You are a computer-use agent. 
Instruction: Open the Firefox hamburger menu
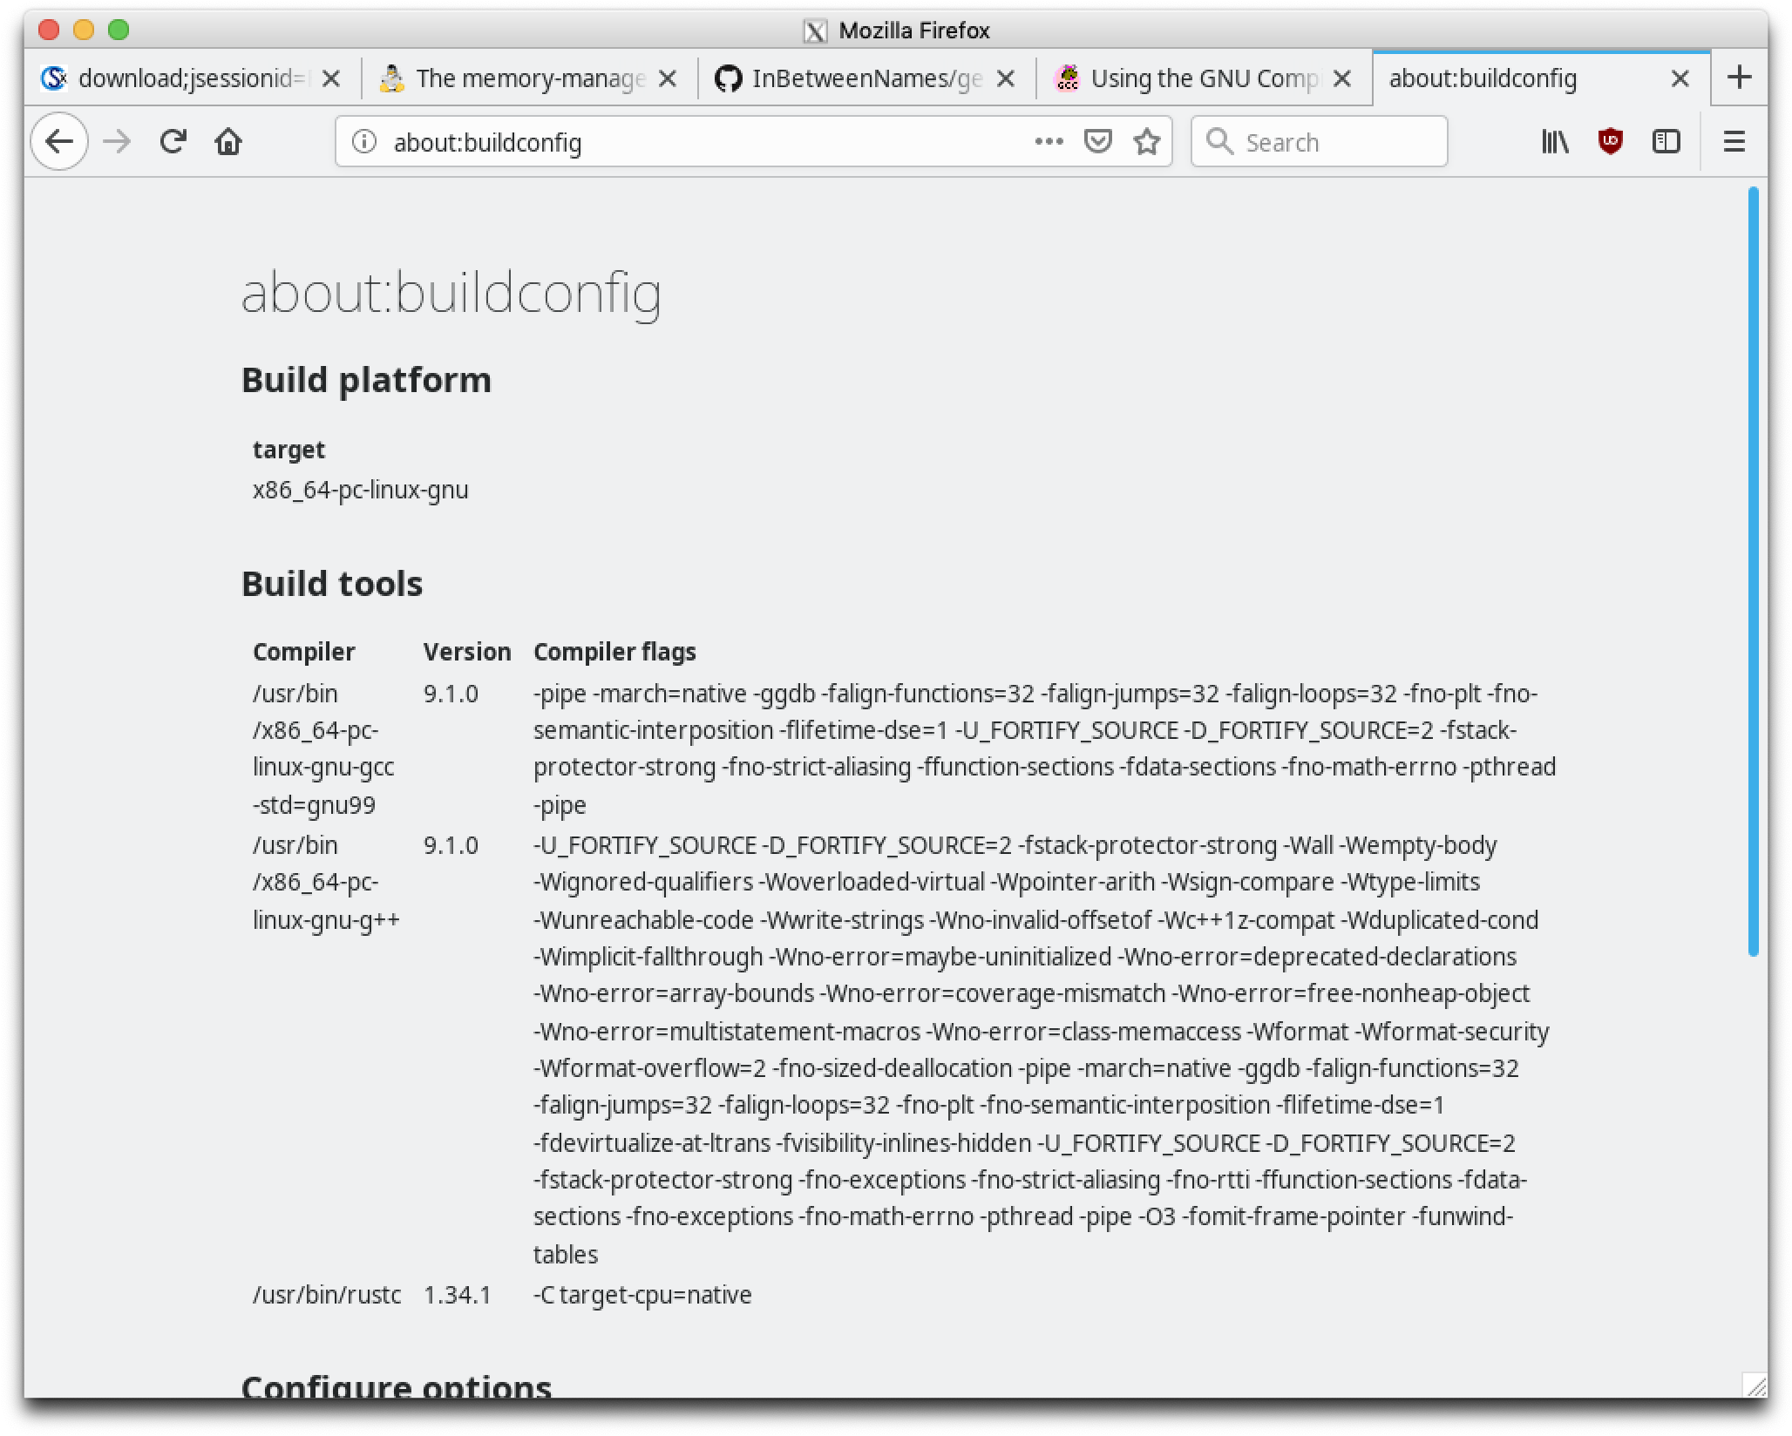pos(1734,141)
